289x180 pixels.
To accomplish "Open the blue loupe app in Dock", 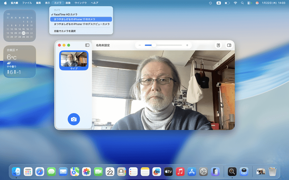I will [244, 172].
